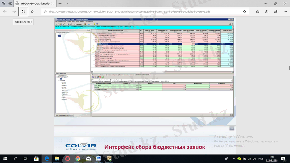Screen dimensions: 290x163
Task: Open the Favorites hub panel
Action: [x=258, y=12]
